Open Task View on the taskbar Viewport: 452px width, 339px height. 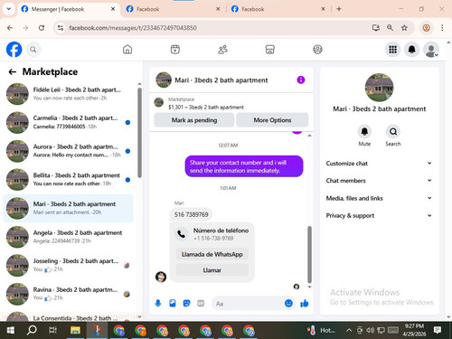[x=53, y=331]
